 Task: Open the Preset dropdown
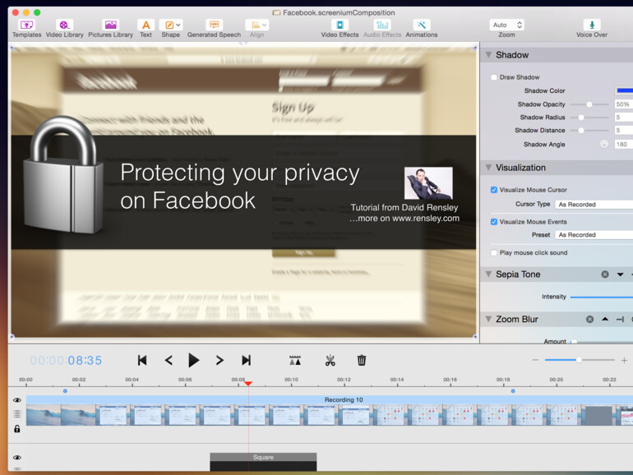594,234
